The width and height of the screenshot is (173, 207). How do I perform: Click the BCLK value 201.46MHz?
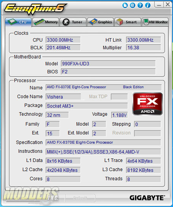point(63,47)
